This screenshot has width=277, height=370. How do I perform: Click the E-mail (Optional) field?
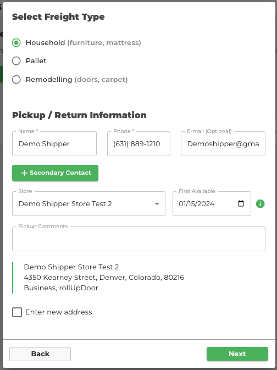click(x=223, y=143)
